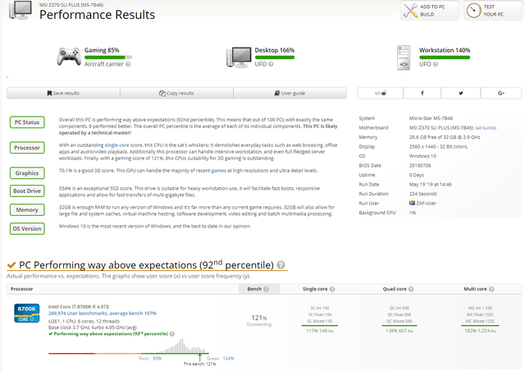Click the Gaming 85% progress bar
Viewport: 525px width, 372px height.
coord(108,57)
